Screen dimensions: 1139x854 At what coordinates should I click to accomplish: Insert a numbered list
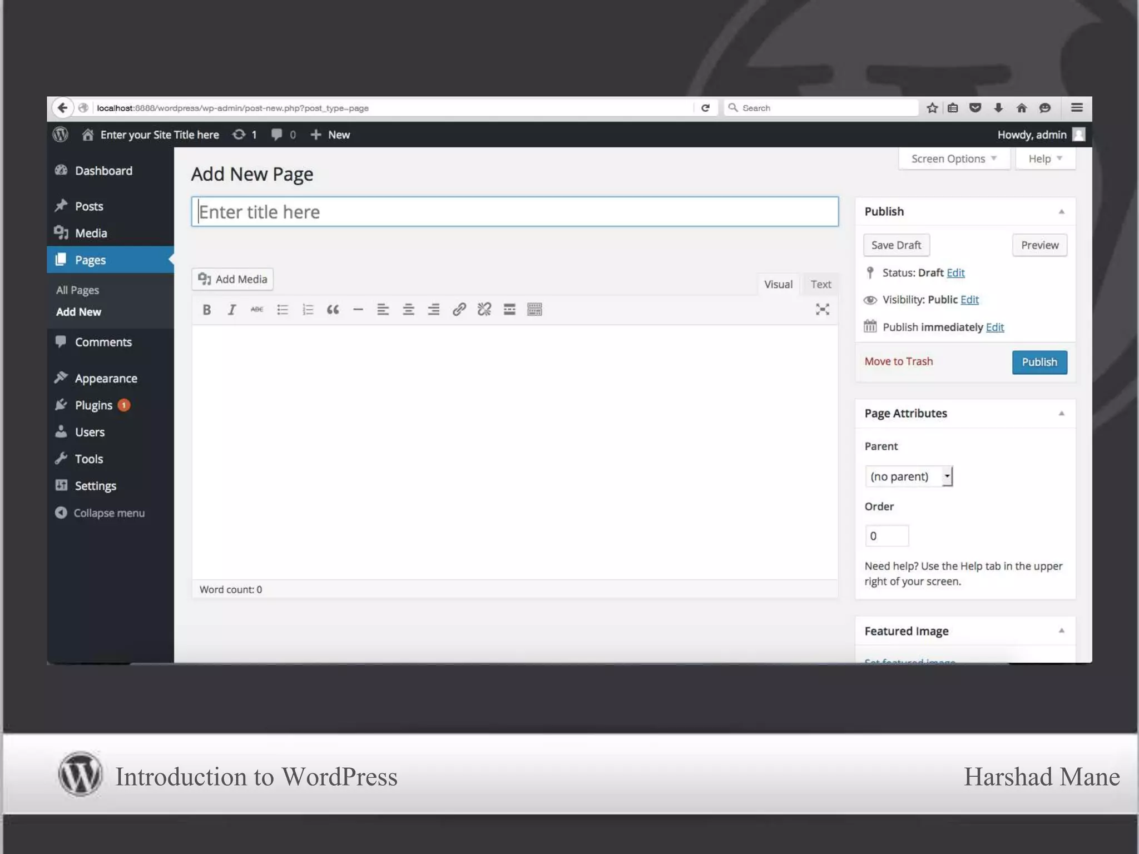[308, 310]
